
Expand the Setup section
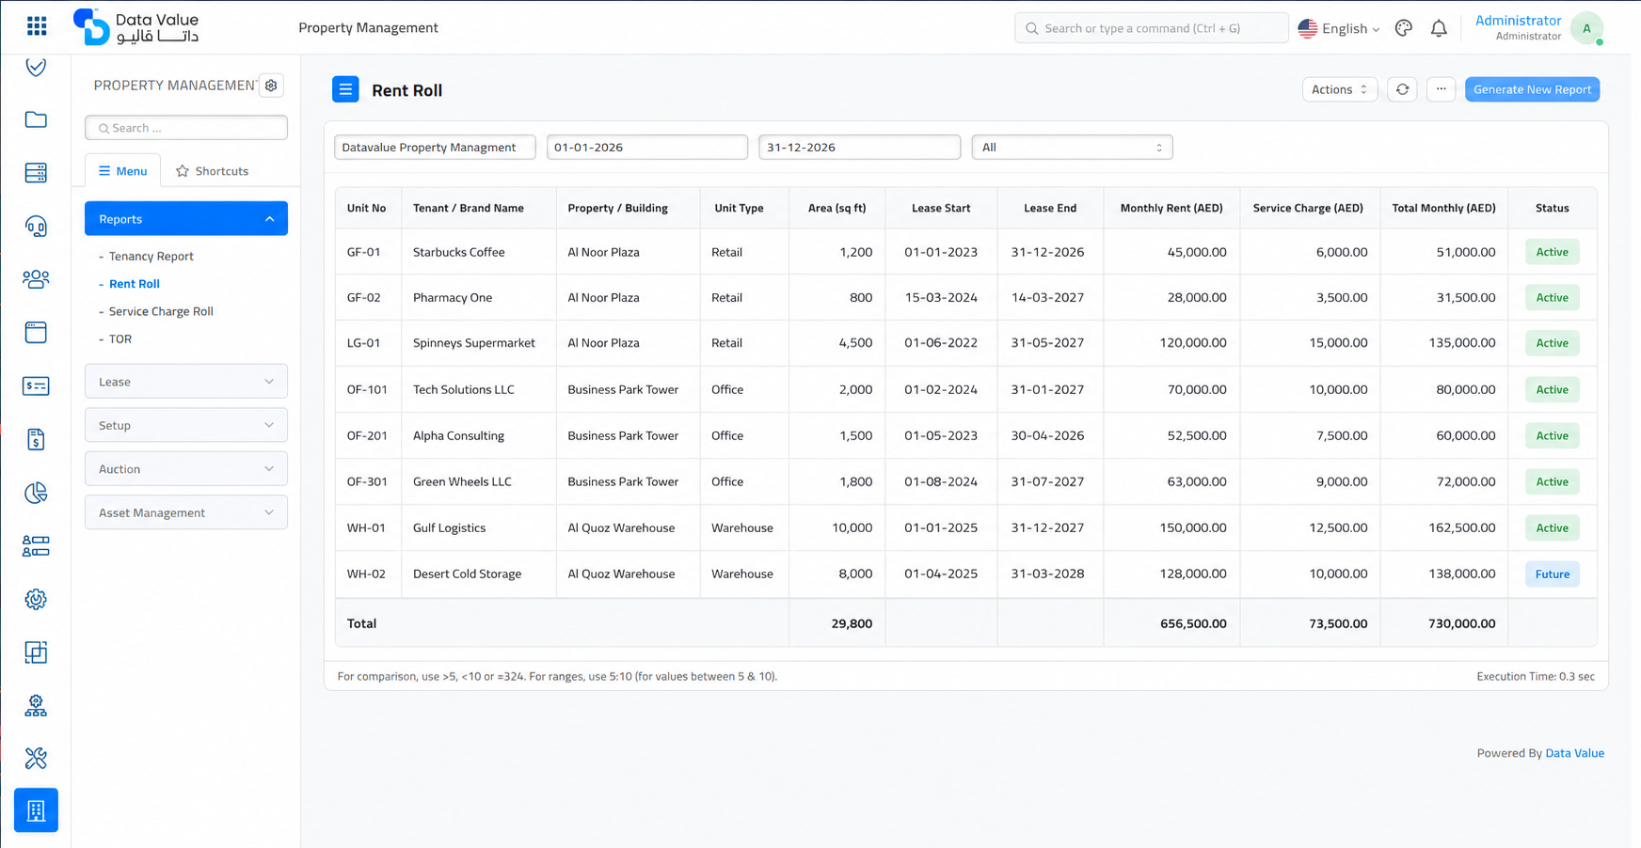[x=186, y=425]
